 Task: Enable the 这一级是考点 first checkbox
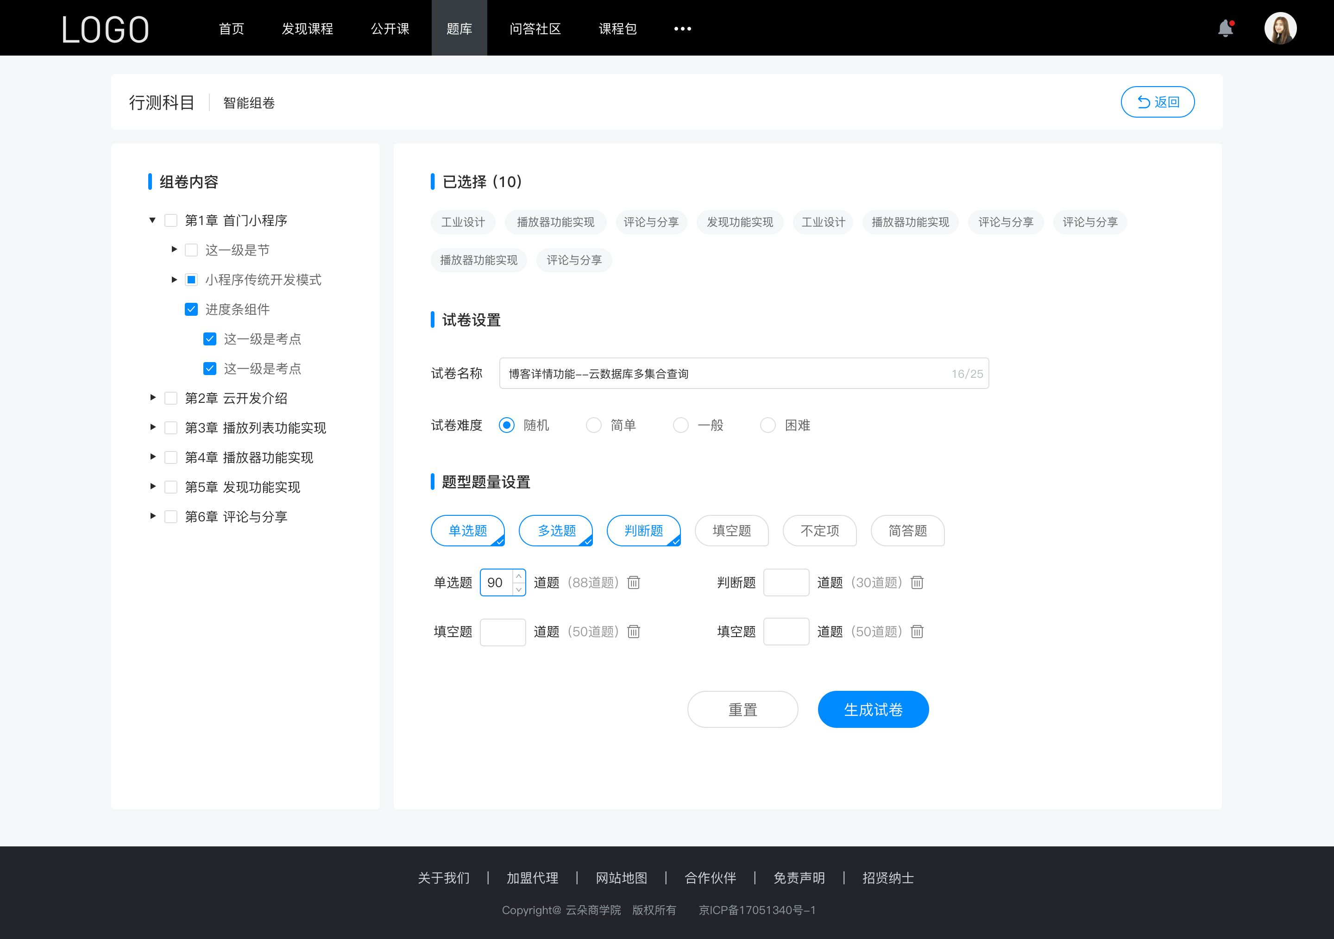coord(209,338)
